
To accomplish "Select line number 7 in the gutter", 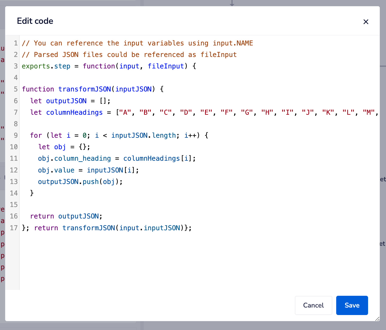I will point(16,112).
